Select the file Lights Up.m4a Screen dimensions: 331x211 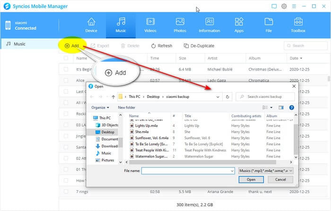[x=144, y=126]
